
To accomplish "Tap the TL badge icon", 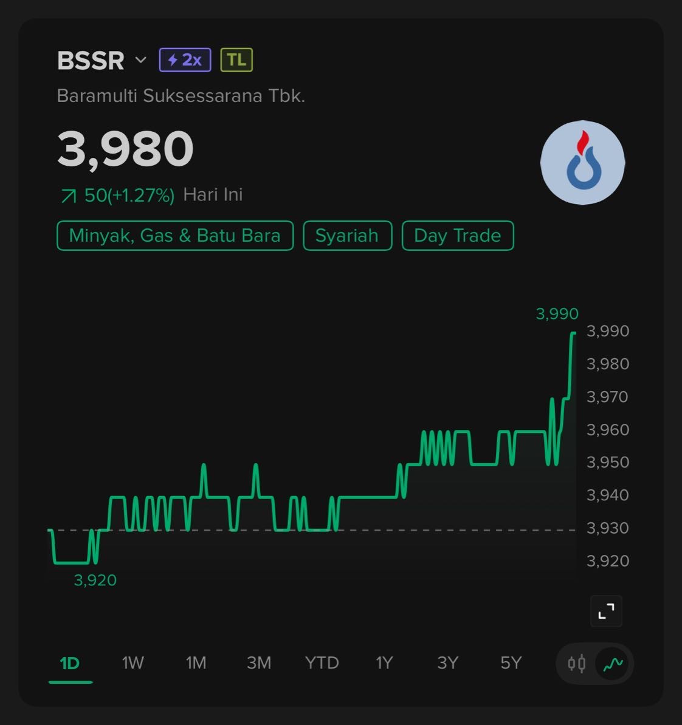I will point(236,60).
